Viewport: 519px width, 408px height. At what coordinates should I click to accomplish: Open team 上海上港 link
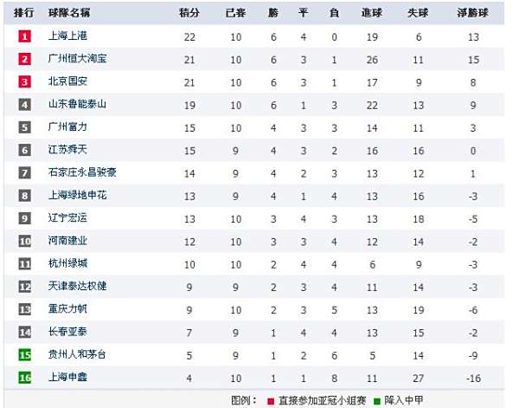pos(67,36)
